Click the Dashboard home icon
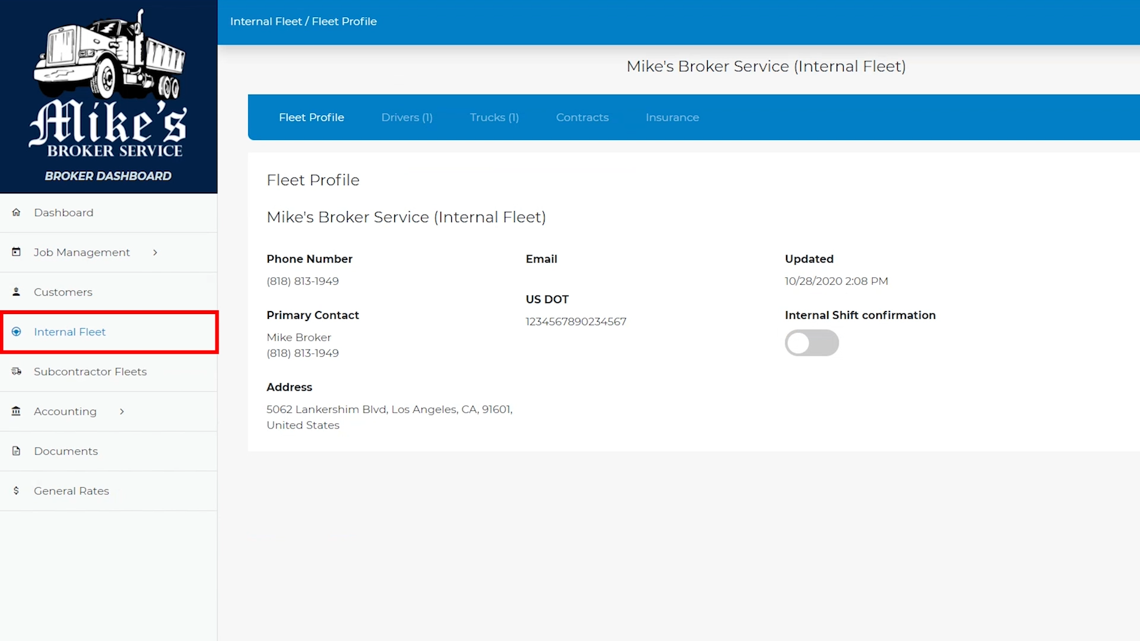The width and height of the screenshot is (1140, 641). (16, 212)
